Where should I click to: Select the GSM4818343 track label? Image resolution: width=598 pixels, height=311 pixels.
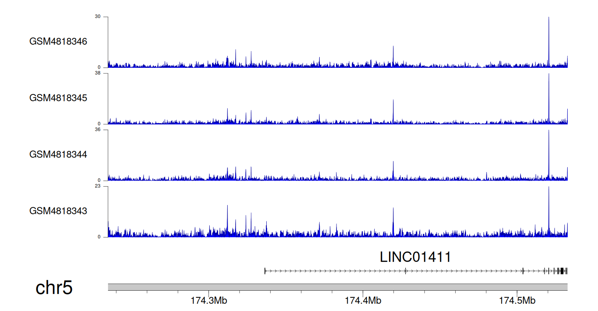click(x=58, y=211)
